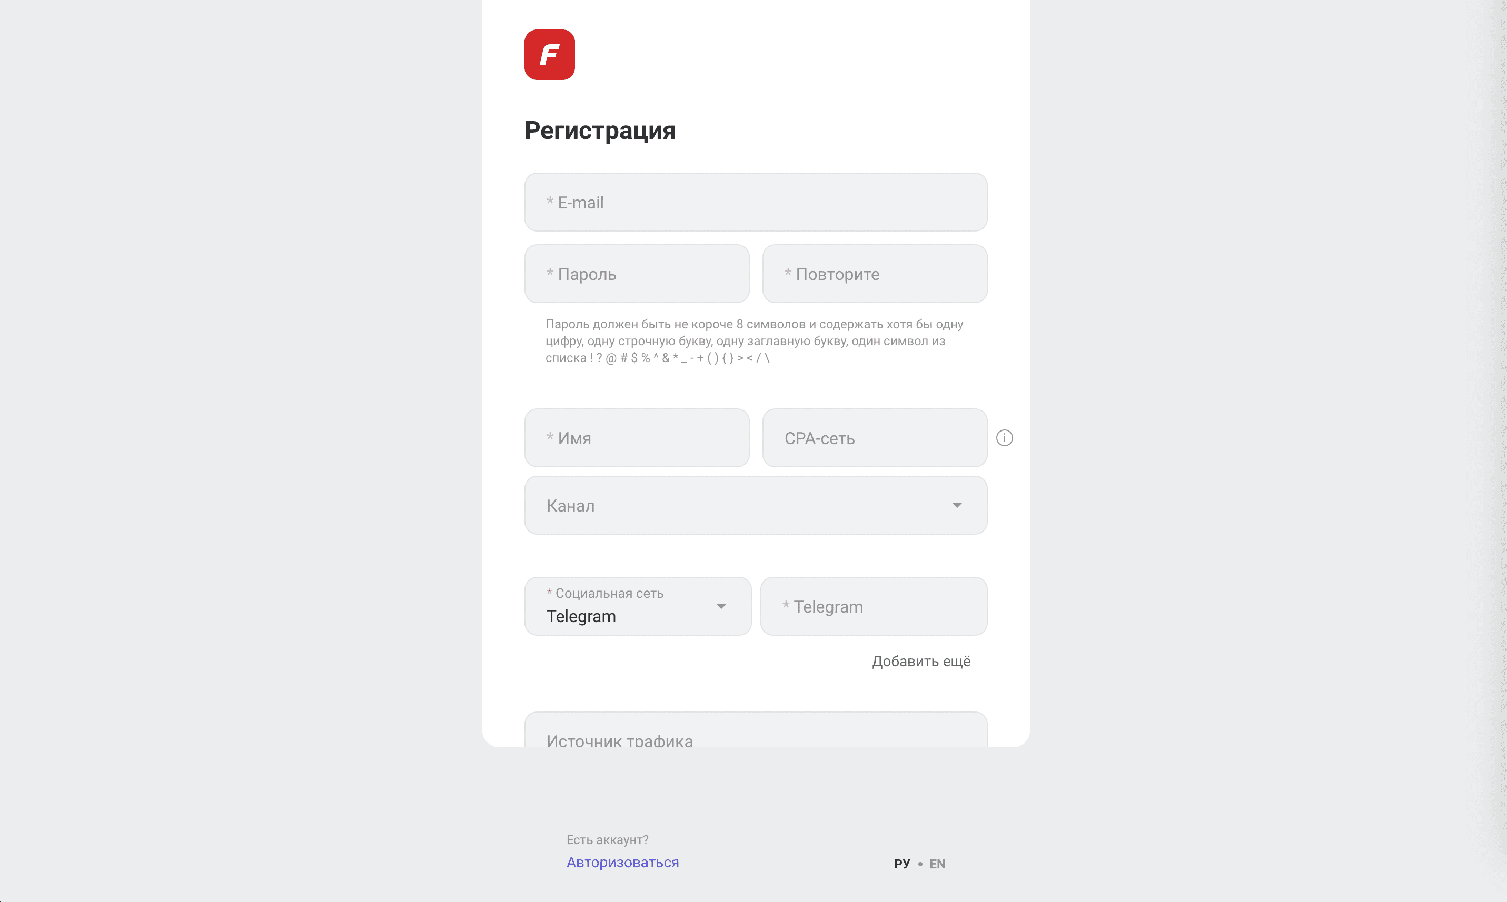1507x902 pixels.
Task: Click Авторизоваться login link
Action: point(622,863)
